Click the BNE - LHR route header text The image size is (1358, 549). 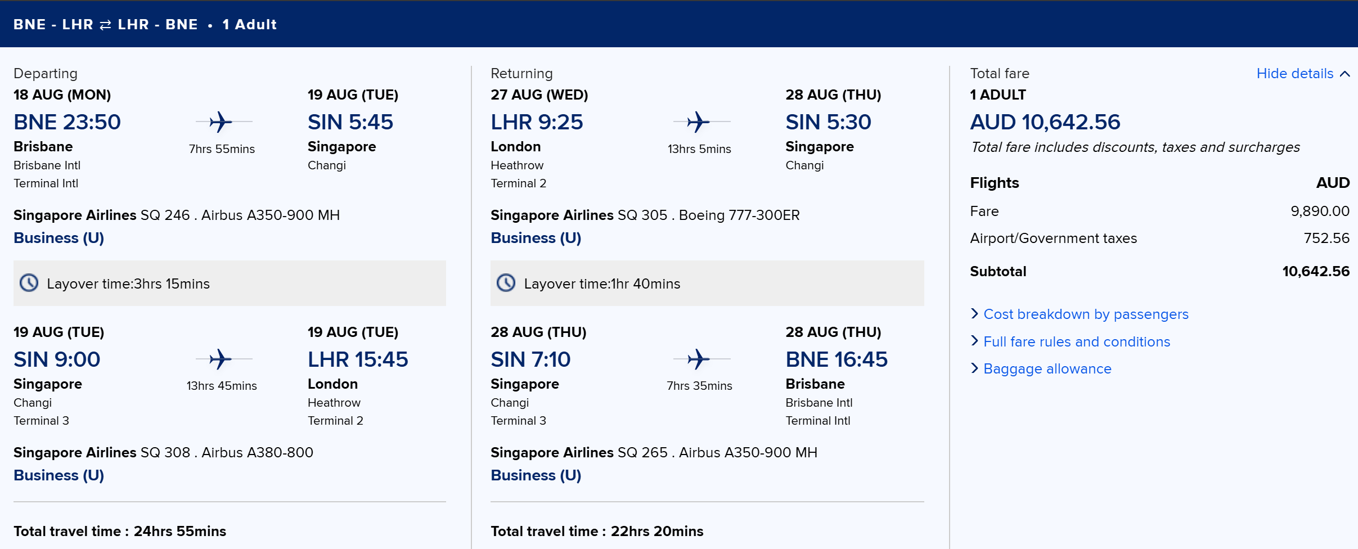point(53,25)
